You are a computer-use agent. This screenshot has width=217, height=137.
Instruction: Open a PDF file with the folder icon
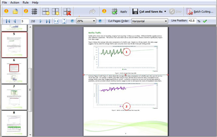tap(15, 11)
